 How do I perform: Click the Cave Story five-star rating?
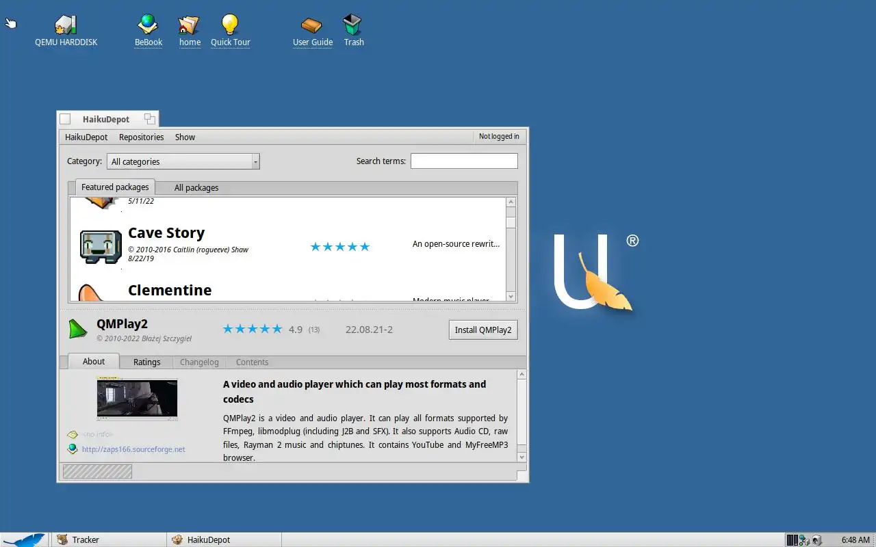click(x=340, y=247)
